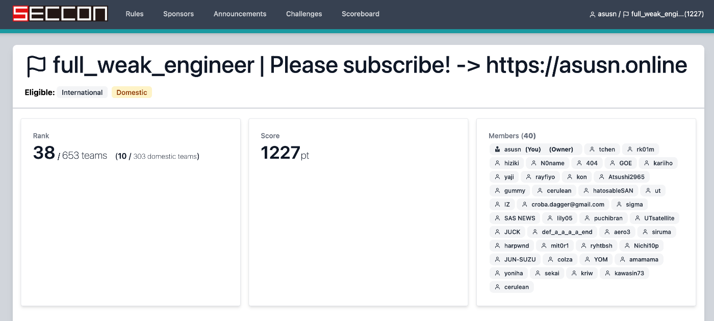Screen dimensions: 714x321
Task: Select member name kawasin73
Action: [x=629, y=274]
